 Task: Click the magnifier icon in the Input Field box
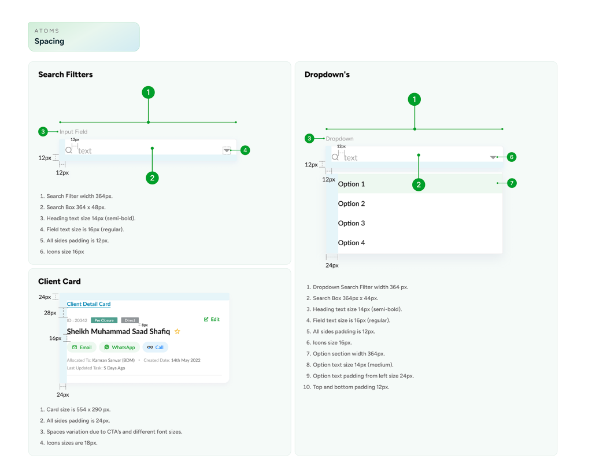[x=69, y=150]
